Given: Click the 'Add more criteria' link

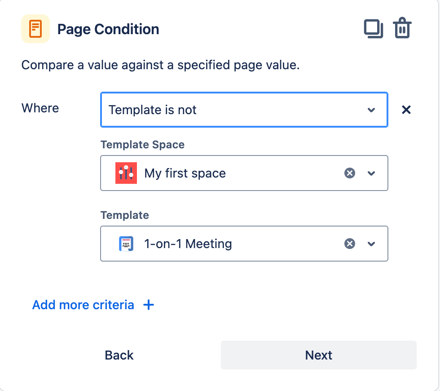Looking at the screenshot, I should 83,305.
